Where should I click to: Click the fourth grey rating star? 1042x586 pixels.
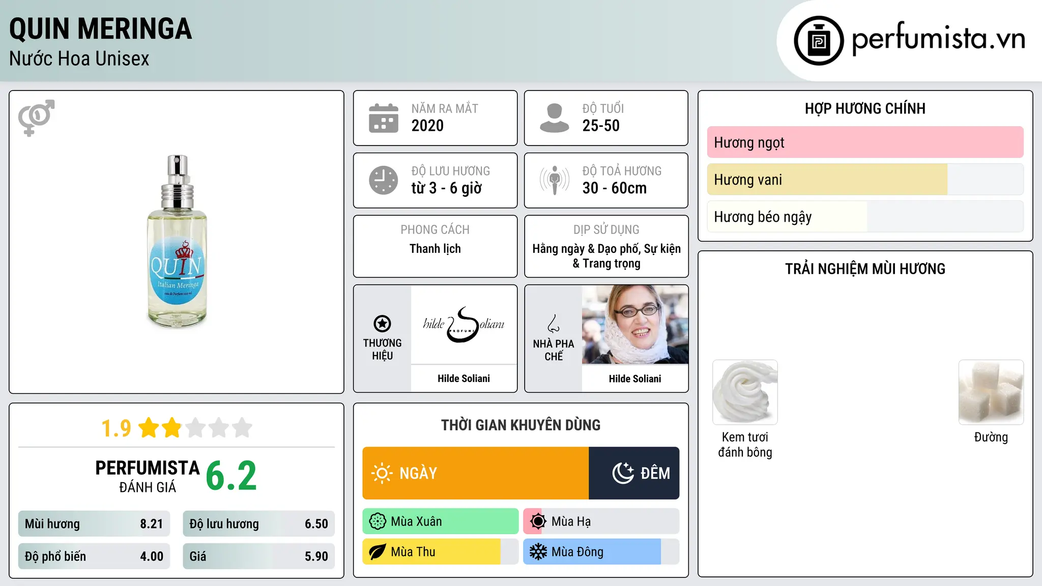(x=219, y=428)
